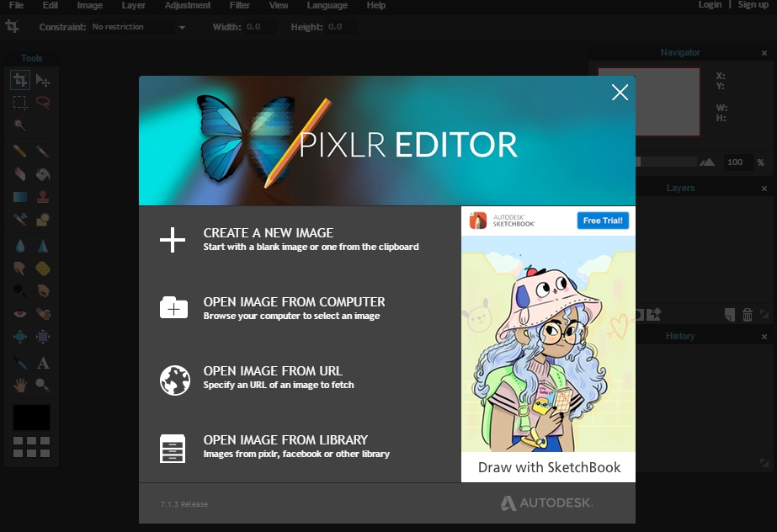This screenshot has width=777, height=532.
Task: Close the Pixlr Editor welcome dialog
Action: click(x=620, y=92)
